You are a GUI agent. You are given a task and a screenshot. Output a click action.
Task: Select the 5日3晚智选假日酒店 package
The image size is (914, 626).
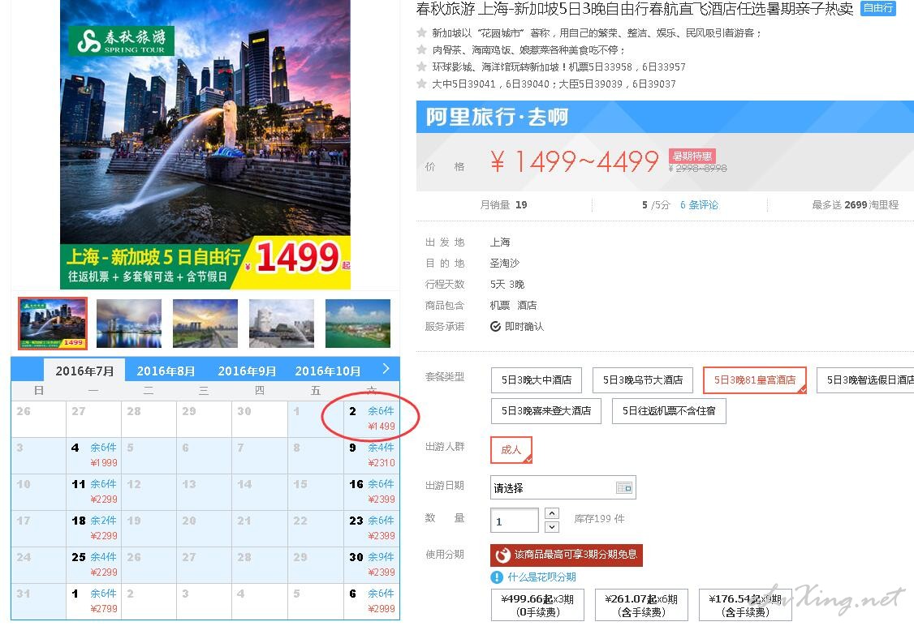[865, 379]
